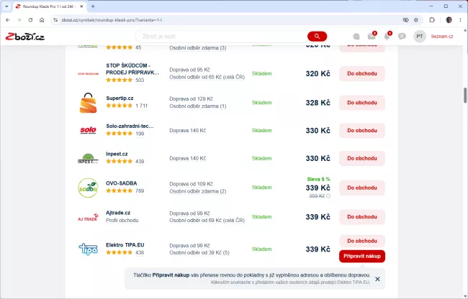Image resolution: width=468 pixels, height=299 pixels.
Task: Click the browser forward arrow
Action: [x=19, y=20]
